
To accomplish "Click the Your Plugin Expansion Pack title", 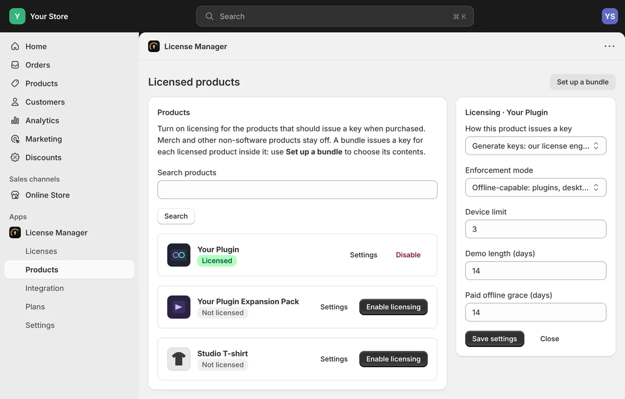I will pos(248,301).
